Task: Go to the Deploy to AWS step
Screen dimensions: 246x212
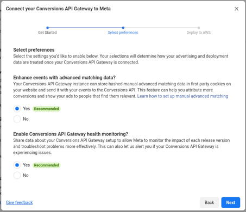Action: click(199, 33)
